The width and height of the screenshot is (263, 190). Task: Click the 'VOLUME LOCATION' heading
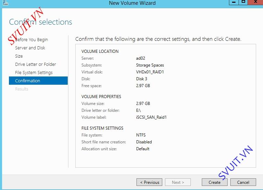(x=100, y=51)
